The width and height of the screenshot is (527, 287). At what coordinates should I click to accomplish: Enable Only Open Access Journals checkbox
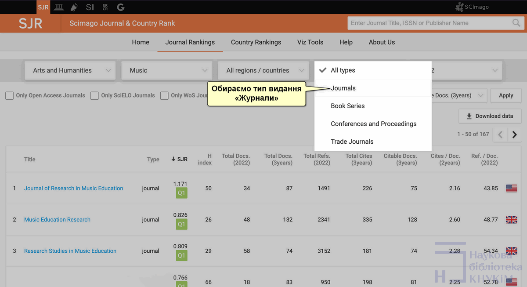9,95
